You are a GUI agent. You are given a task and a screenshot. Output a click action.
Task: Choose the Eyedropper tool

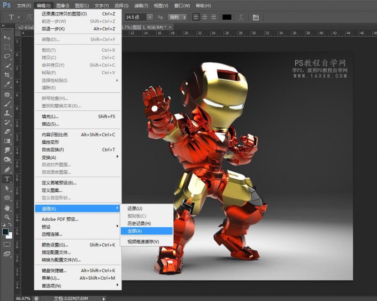(x=7, y=84)
